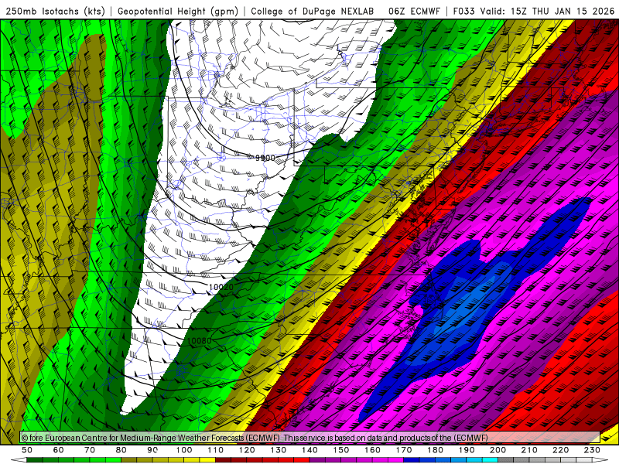Click the 60 value on the color scale
Viewport: 619px width, 464px height.
[x=58, y=450]
